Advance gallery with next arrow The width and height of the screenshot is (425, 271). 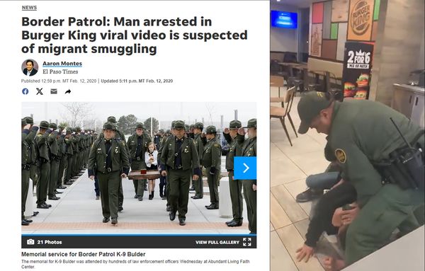tap(245, 168)
